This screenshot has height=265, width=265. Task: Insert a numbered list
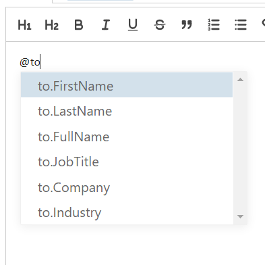[x=214, y=25]
